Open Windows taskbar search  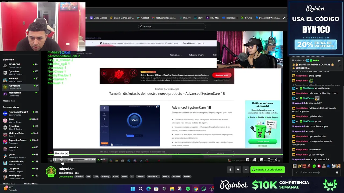click(x=141, y=189)
